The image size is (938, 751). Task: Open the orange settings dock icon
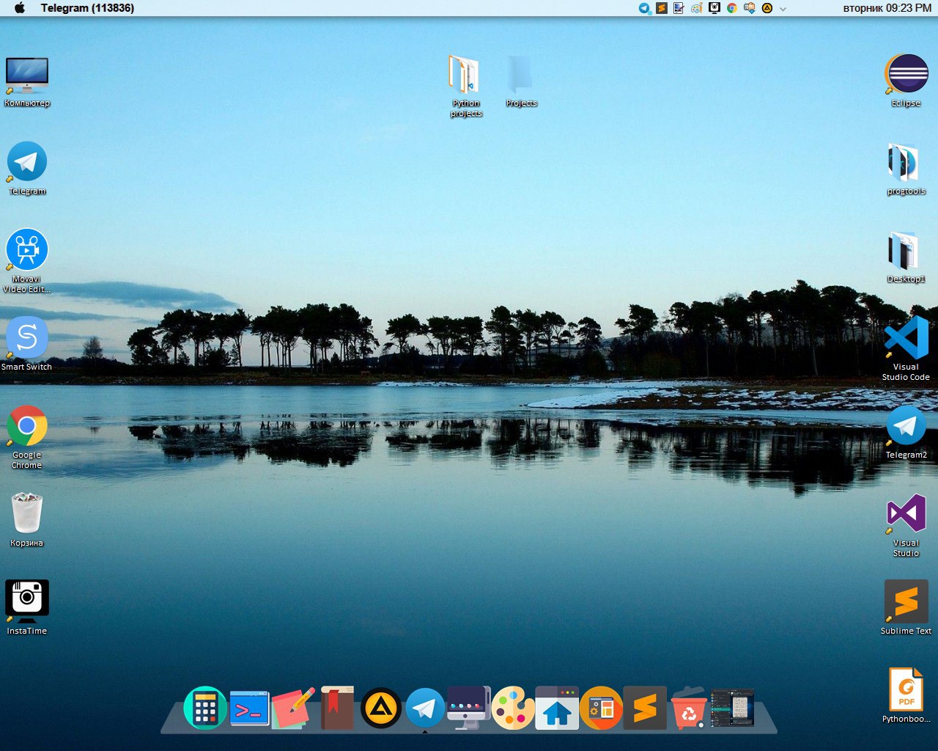[601, 708]
